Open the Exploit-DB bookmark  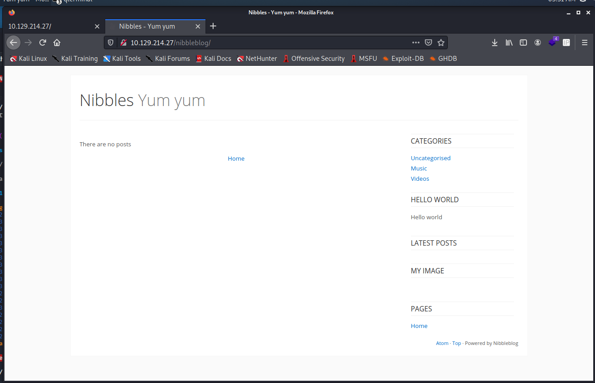tap(403, 59)
